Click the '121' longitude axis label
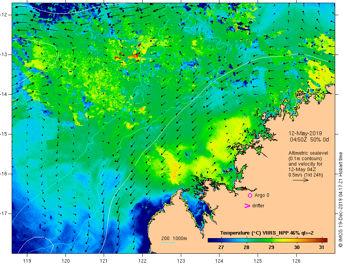Viewport: 343px width, 265px height. (x=104, y=261)
